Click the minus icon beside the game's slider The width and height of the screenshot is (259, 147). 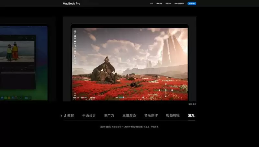[117, 97]
